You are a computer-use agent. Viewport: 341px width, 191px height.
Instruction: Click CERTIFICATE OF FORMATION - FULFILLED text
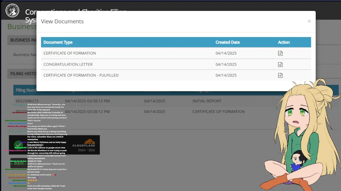(81, 75)
